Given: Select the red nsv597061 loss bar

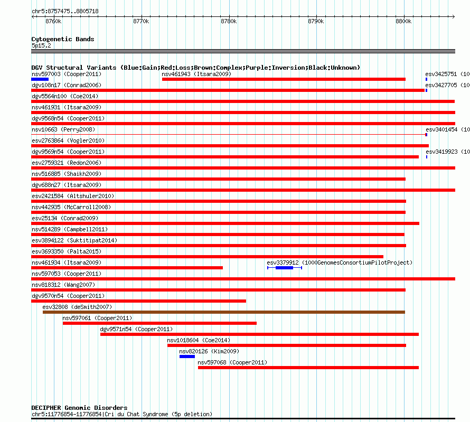Looking at the screenshot, I should [x=160, y=323].
